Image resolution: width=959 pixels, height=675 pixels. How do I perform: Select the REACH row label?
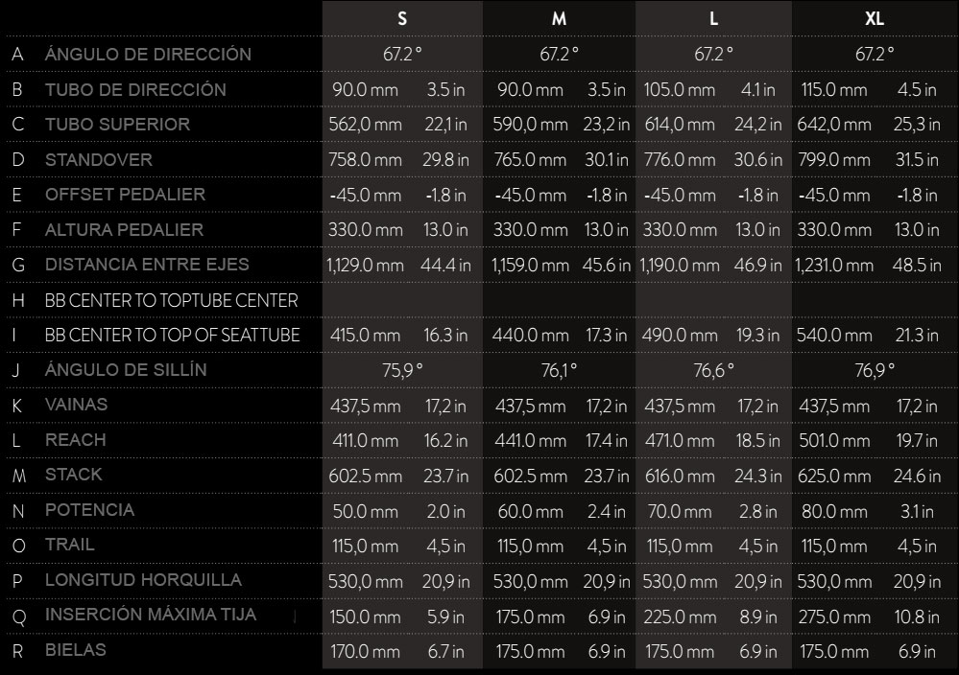75,440
